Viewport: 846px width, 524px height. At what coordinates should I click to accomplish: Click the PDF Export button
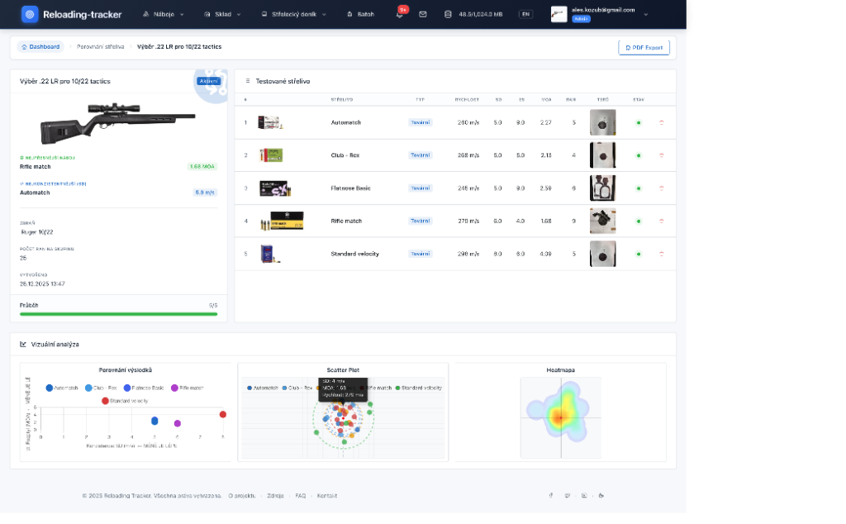[644, 48]
